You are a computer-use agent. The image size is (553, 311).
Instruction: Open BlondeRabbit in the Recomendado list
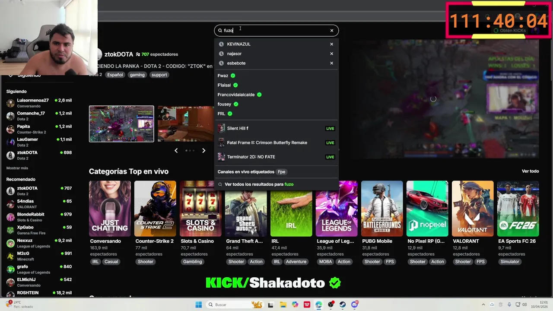[x=39, y=216]
